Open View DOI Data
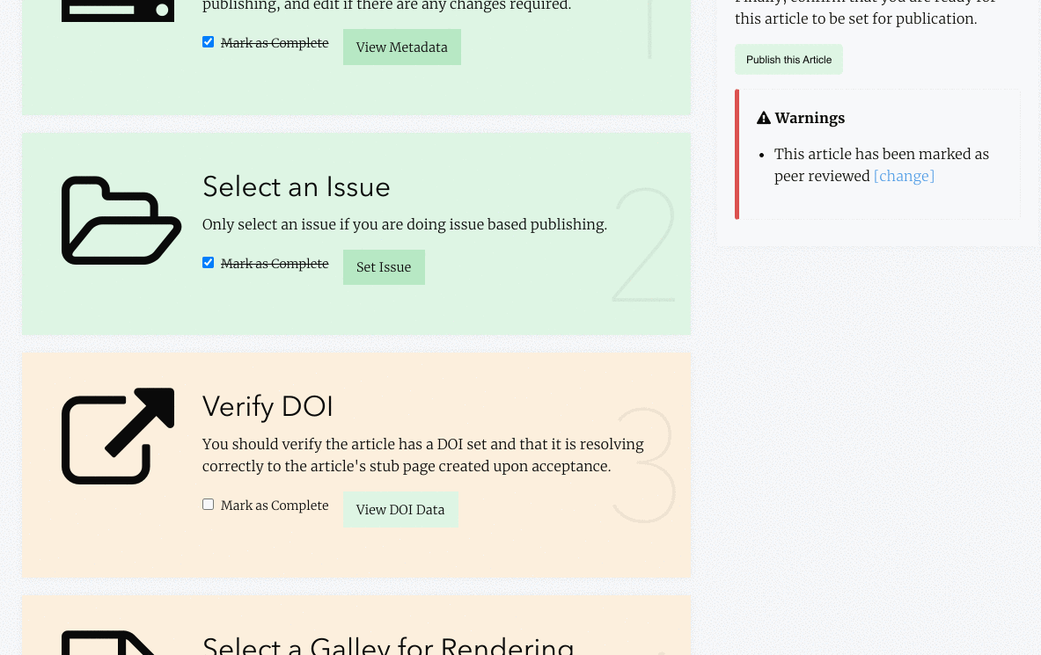This screenshot has width=1041, height=655. coord(400,510)
